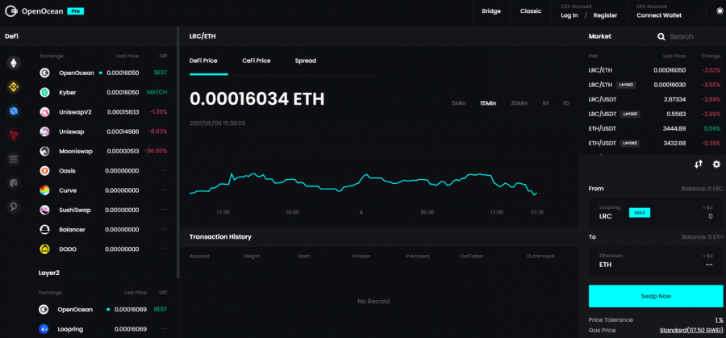Click the Market search magnifier icon
The height and width of the screenshot is (338, 726).
click(661, 36)
